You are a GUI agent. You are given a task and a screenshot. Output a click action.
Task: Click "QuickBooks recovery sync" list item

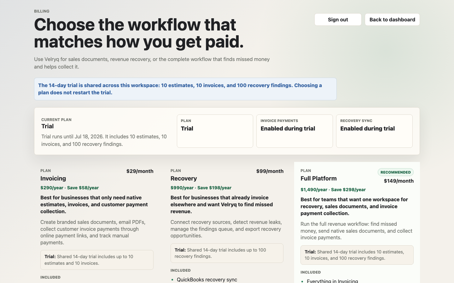pyautogui.click(x=207, y=280)
